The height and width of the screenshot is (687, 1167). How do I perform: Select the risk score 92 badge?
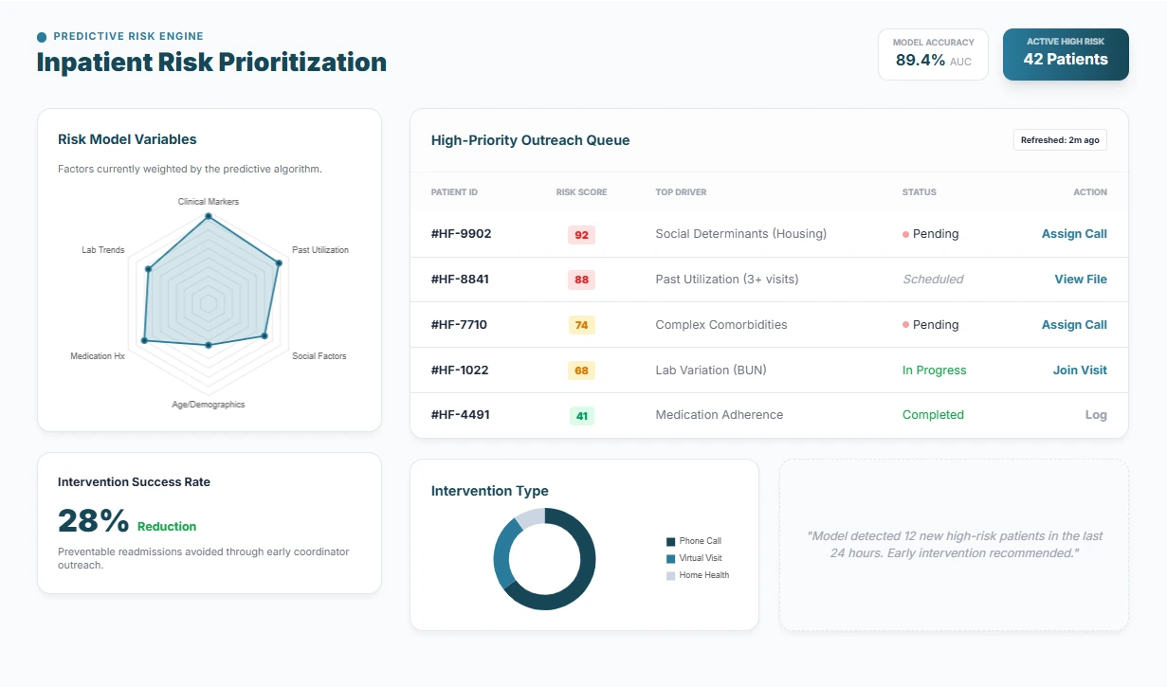pyautogui.click(x=581, y=235)
